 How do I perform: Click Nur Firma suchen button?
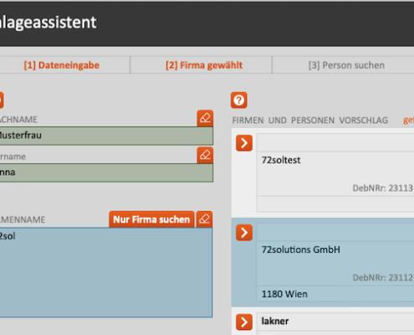pos(151,219)
